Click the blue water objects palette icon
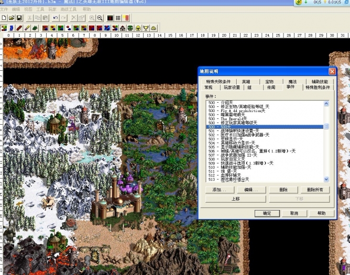Screen dimensions: 350x275 point(107,28)
